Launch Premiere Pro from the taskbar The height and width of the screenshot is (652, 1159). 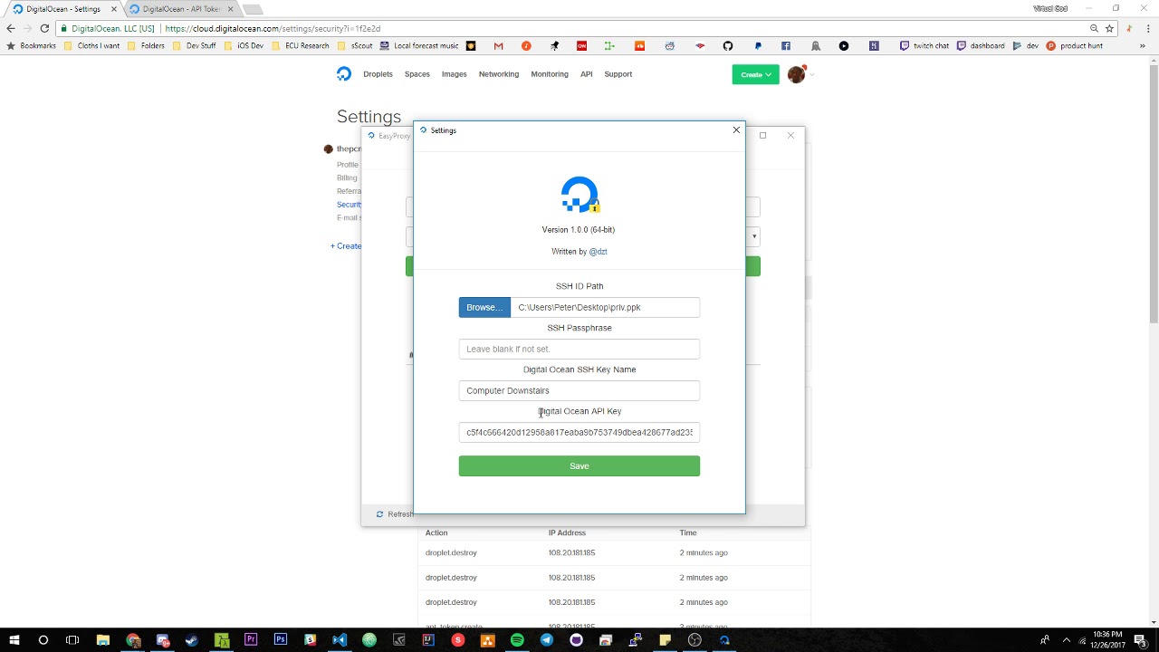pos(251,640)
